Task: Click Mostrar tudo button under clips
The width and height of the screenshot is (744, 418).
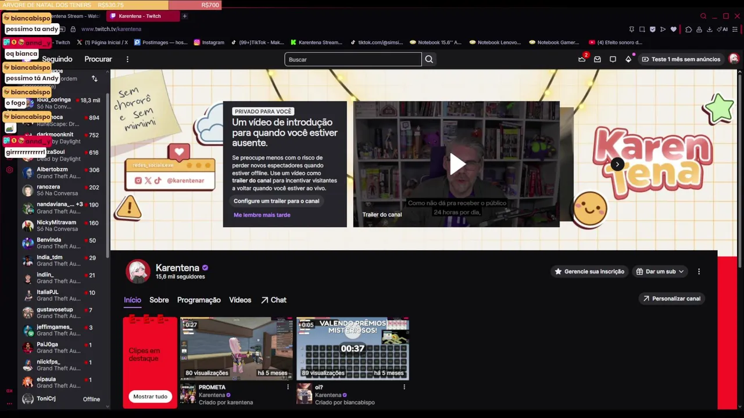Action: tap(150, 397)
